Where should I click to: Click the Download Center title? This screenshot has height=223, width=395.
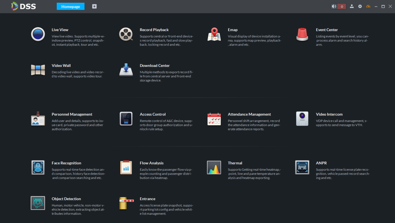coord(155,66)
